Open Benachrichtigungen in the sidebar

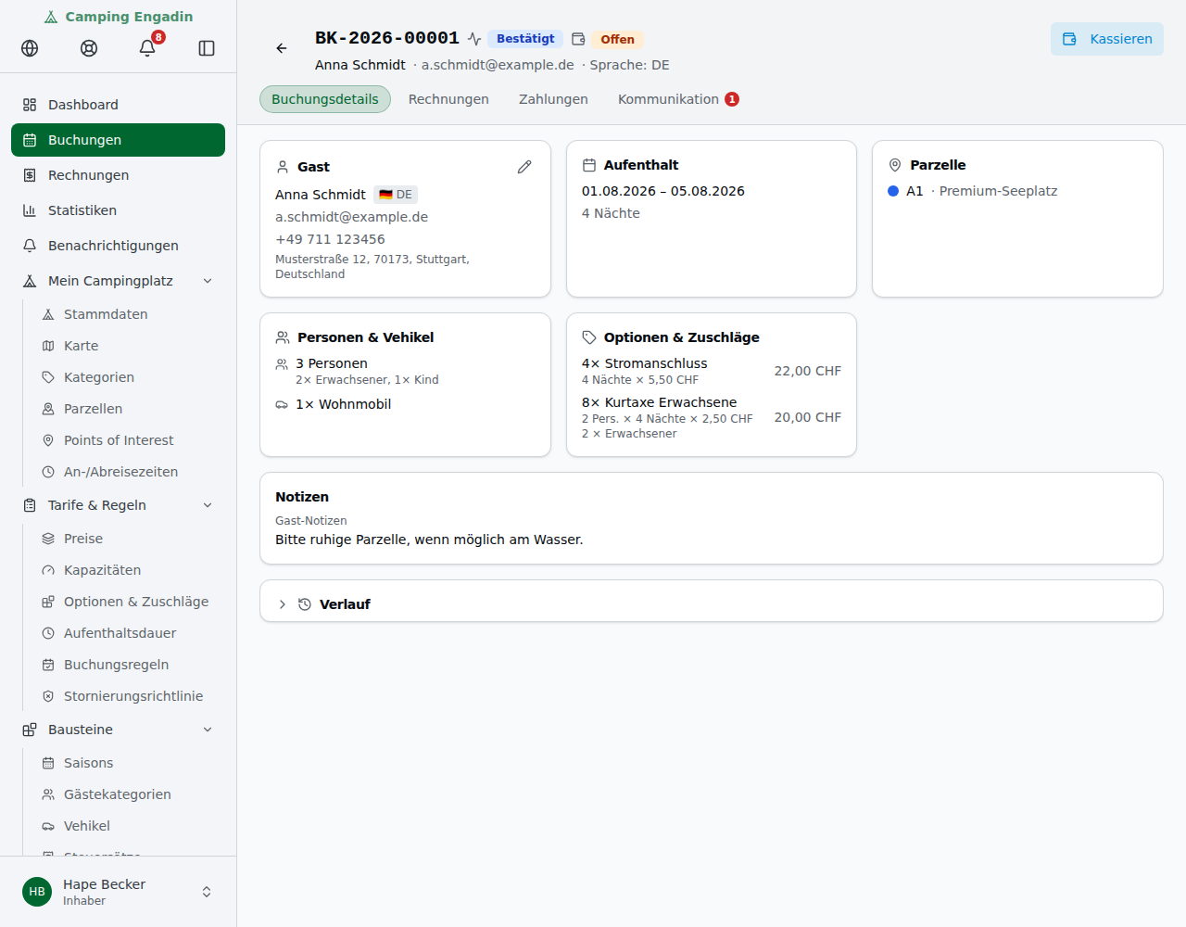[118, 246]
